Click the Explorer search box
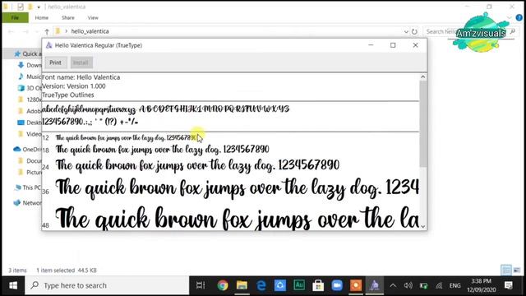The image size is (526, 296). click(x=469, y=31)
